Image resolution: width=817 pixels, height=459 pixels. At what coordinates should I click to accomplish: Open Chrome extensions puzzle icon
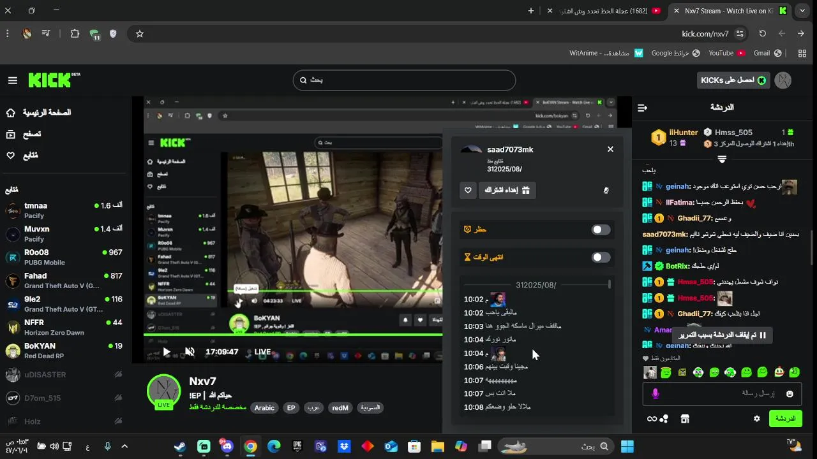(75, 34)
